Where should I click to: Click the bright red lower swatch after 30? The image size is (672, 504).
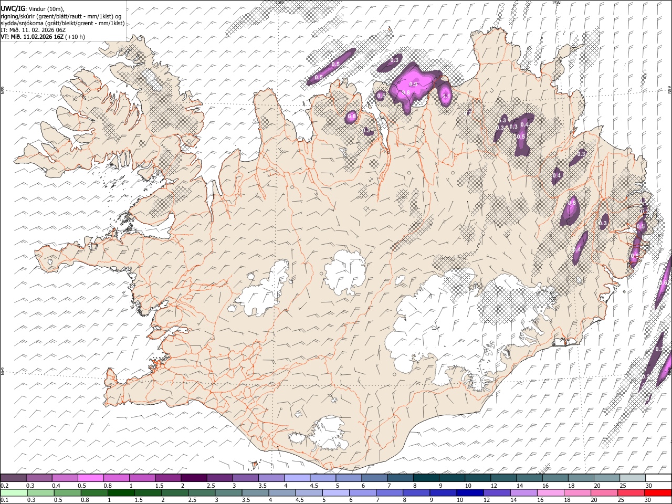pyautogui.click(x=658, y=492)
